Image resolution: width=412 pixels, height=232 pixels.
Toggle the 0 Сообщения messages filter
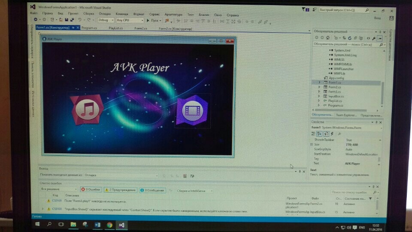click(152, 190)
